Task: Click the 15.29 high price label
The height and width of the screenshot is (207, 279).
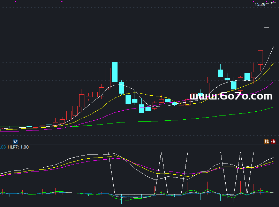Action: 260,5
